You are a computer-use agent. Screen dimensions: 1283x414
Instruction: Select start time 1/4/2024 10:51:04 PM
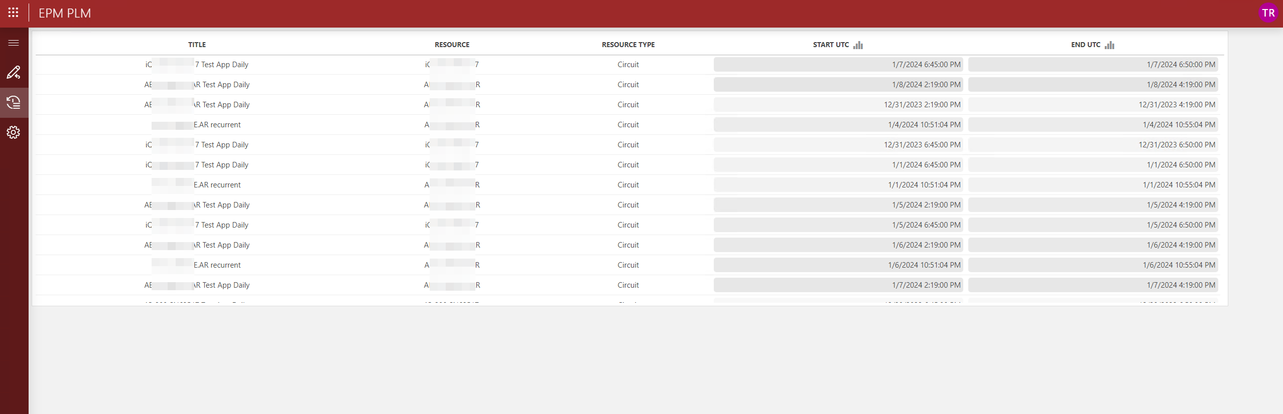(838, 125)
